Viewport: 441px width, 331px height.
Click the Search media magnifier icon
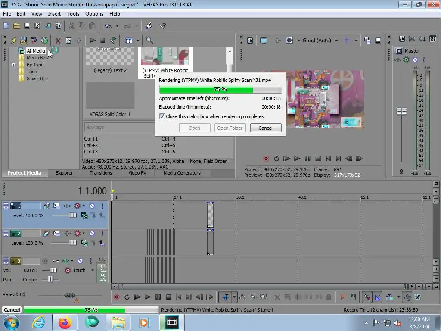149,41
